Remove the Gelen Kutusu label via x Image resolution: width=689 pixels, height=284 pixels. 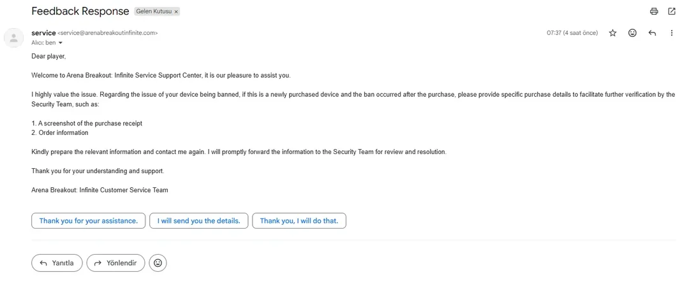[176, 12]
